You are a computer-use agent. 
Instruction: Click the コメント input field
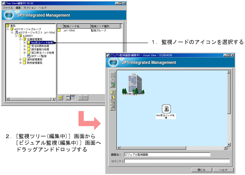pyautogui.click(x=177, y=161)
